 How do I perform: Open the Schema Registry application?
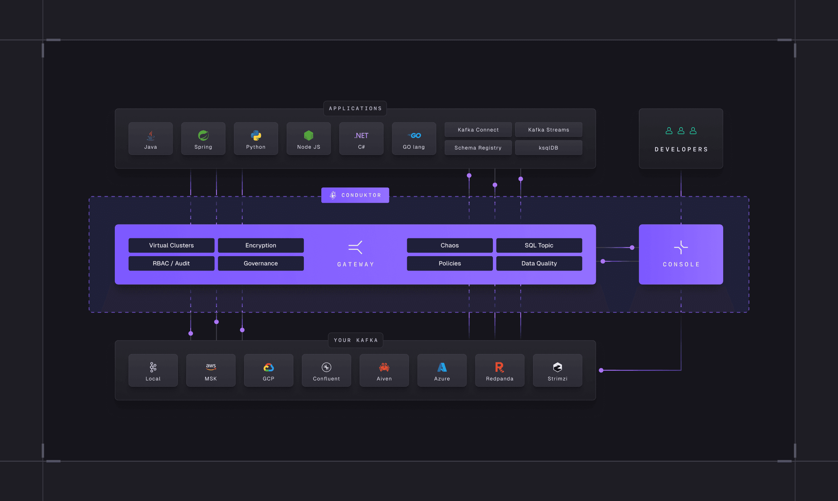[477, 147]
